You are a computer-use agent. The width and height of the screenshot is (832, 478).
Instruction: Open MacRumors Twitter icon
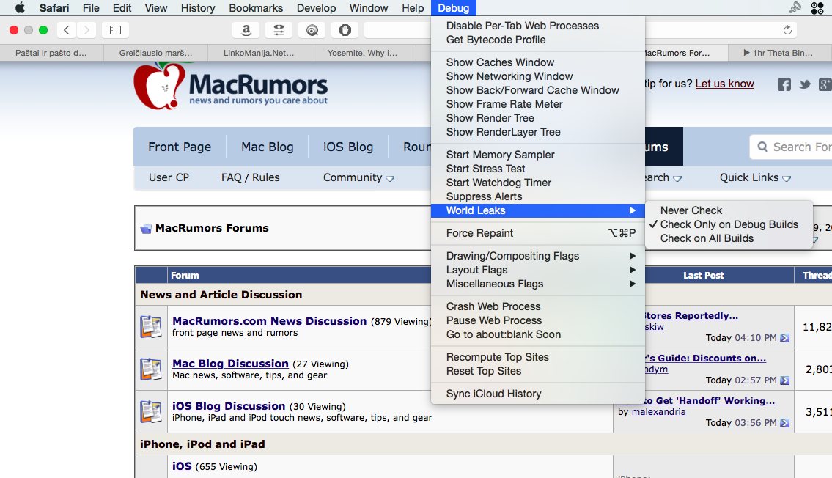click(x=805, y=84)
